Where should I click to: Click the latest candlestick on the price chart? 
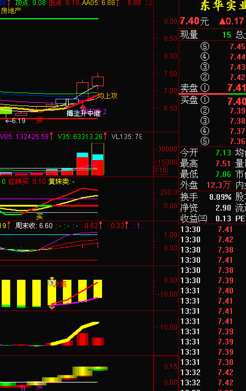[97, 81]
